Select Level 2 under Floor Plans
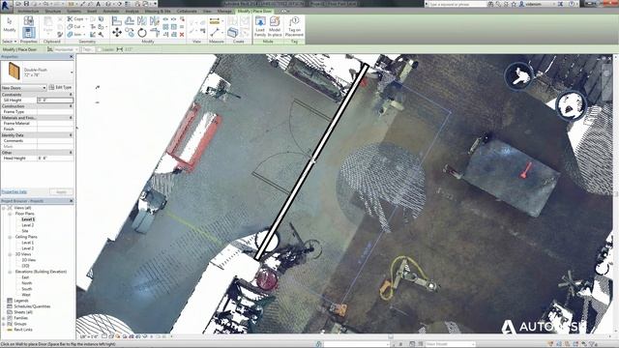The height and width of the screenshot is (348, 619). 28,225
